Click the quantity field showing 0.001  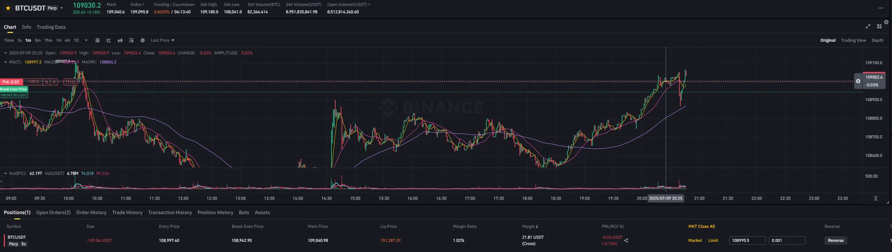click(x=787, y=240)
